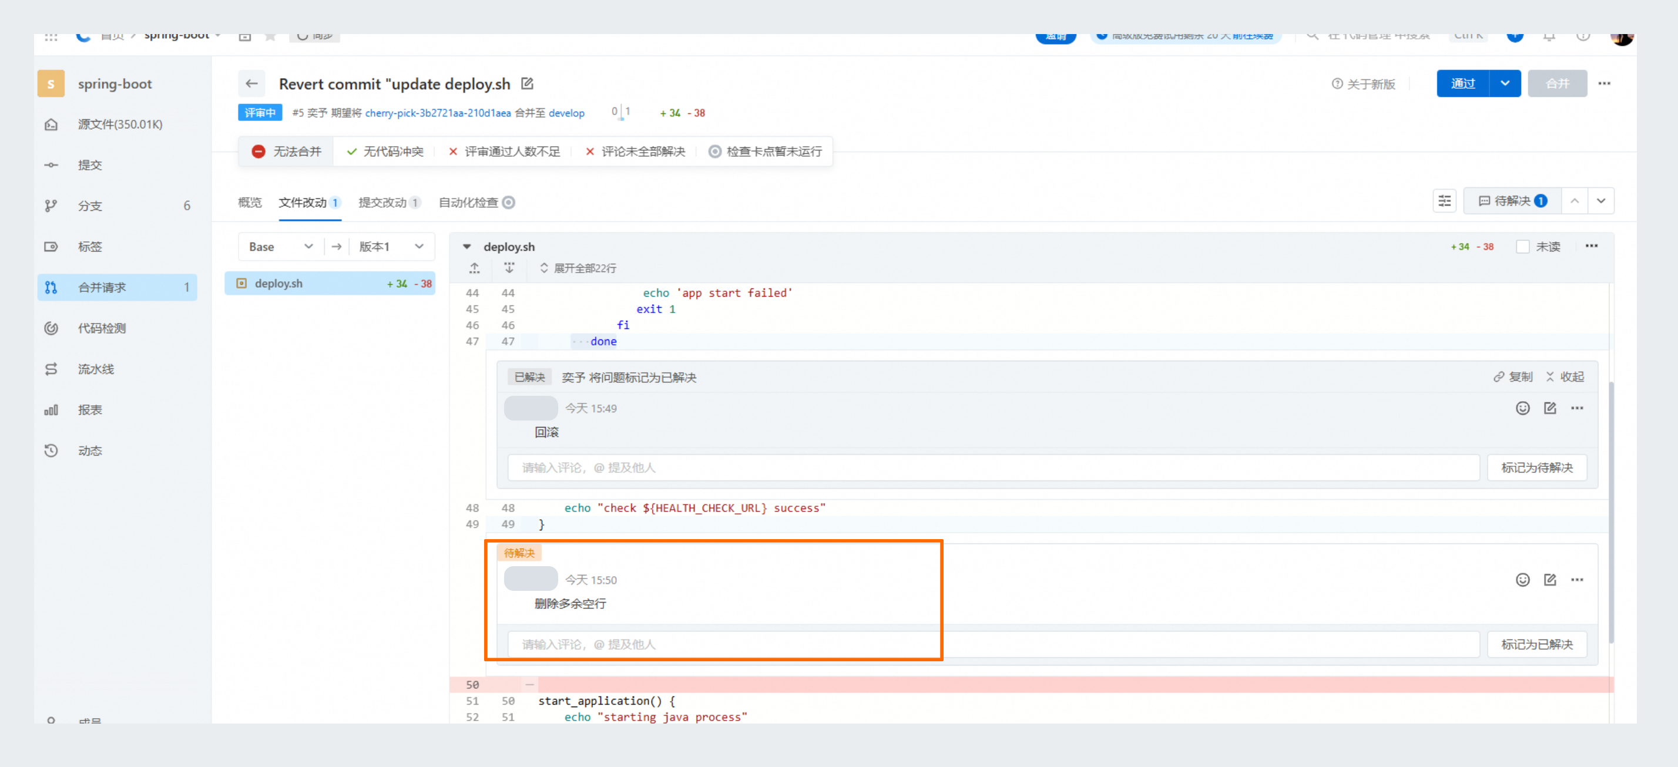Expand lines downward in deploy.sh diff
This screenshot has height=767, width=1678.
tap(509, 268)
